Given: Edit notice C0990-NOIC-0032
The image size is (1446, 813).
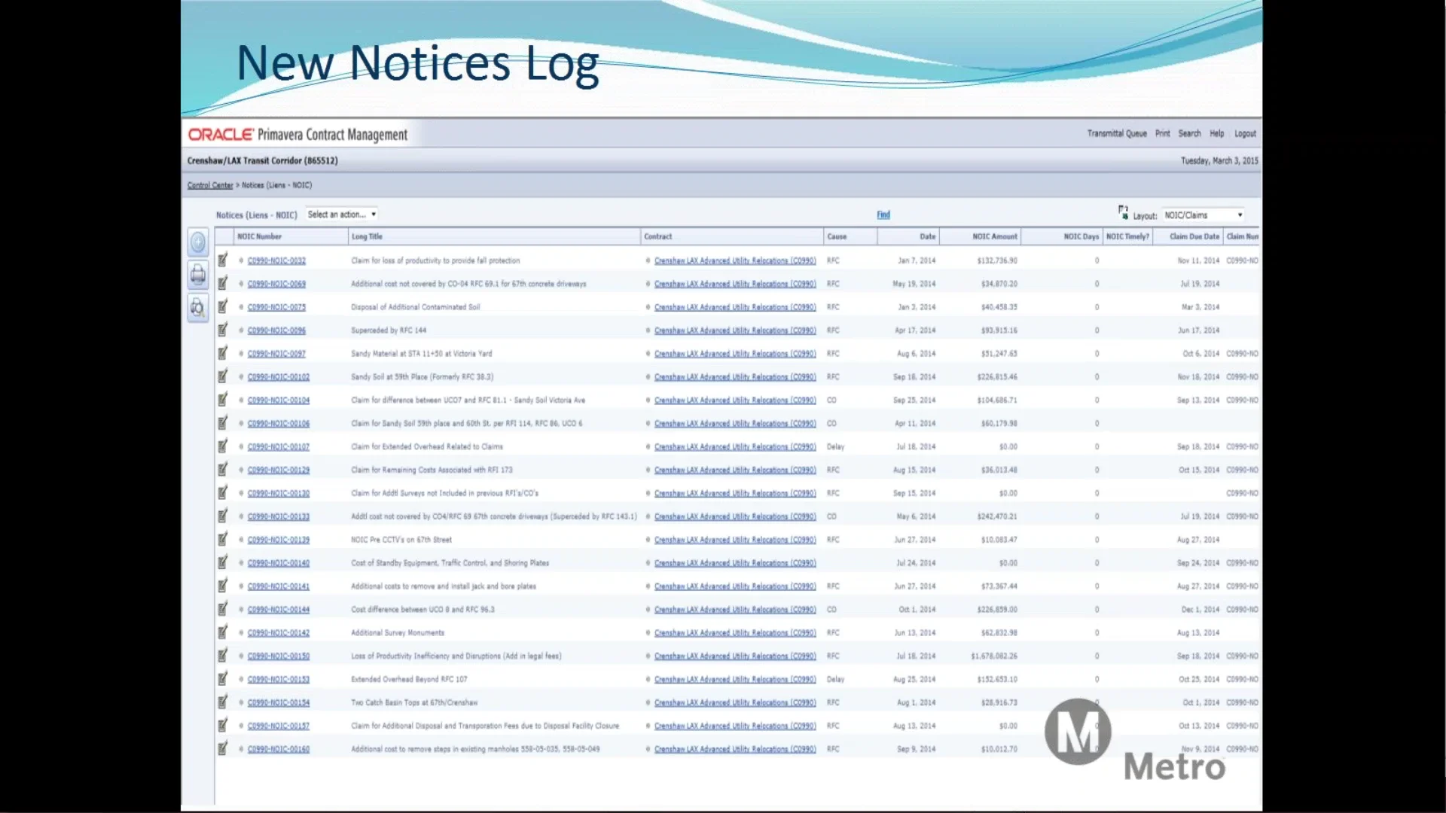Looking at the screenshot, I should pos(223,260).
